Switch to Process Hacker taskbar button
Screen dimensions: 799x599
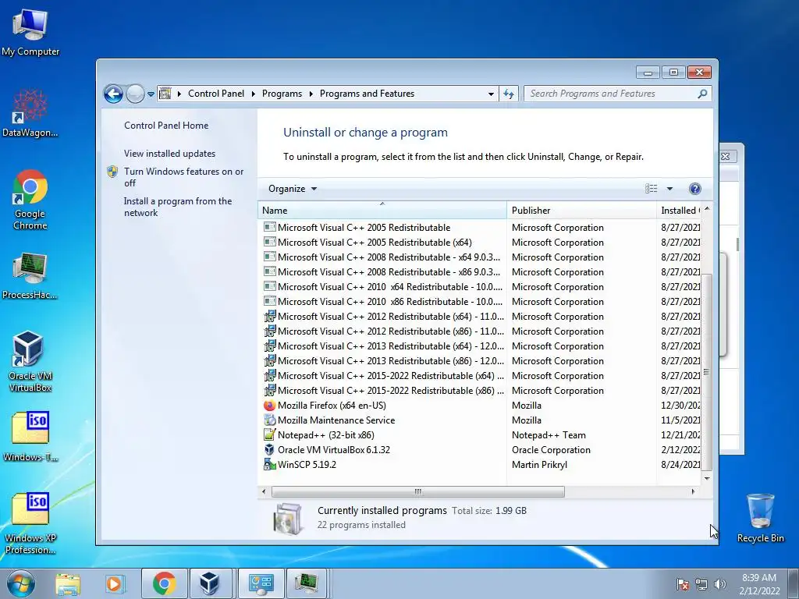(306, 583)
